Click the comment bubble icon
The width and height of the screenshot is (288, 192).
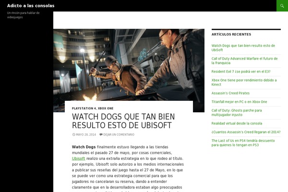click(101, 134)
